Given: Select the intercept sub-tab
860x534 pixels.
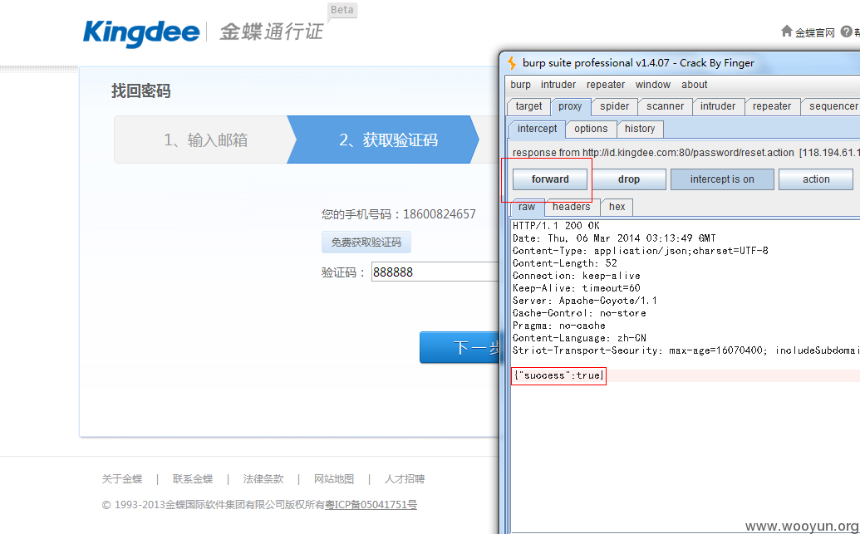Looking at the screenshot, I should click(537, 129).
